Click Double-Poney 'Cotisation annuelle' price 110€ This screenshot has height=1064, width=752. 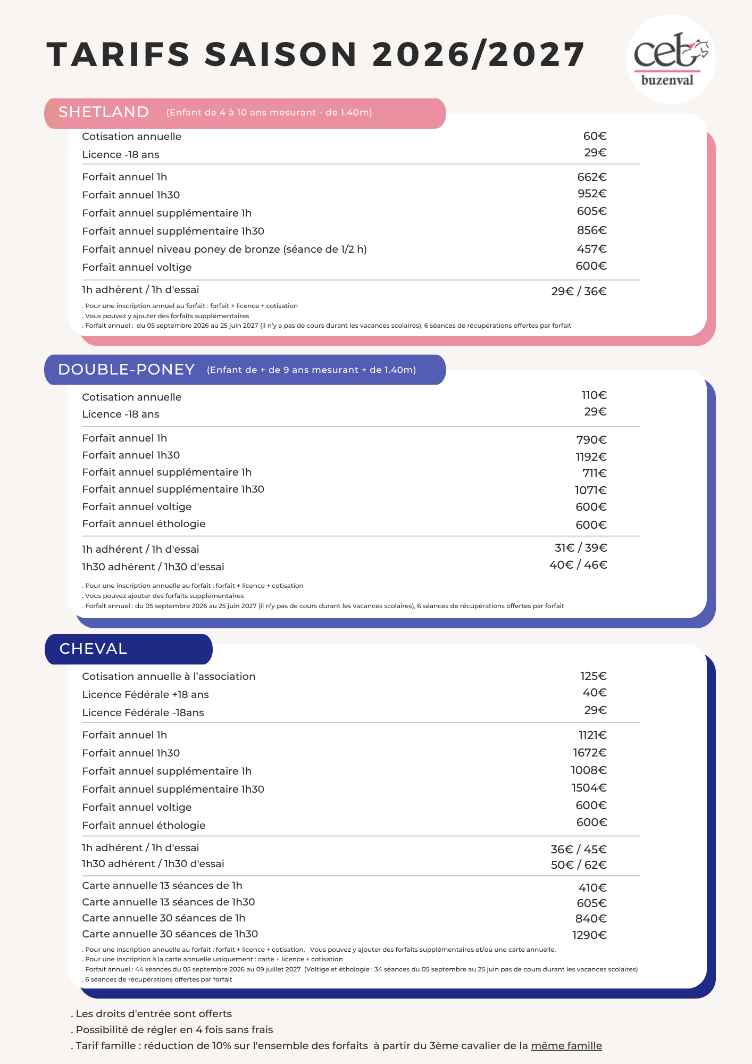pyautogui.click(x=594, y=395)
